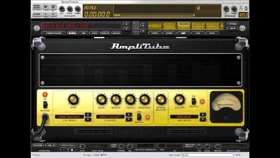Set loop point B marker
This screenshot has height=158, width=280.
[53, 14]
